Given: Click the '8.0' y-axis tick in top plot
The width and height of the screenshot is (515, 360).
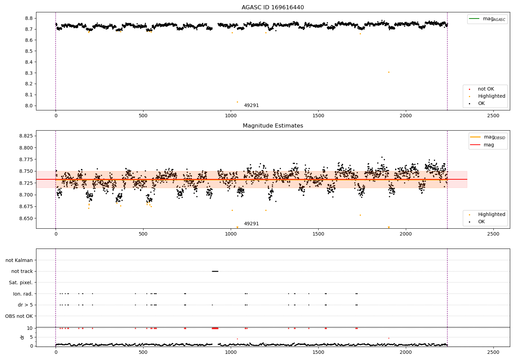Looking at the screenshot, I should [x=29, y=106].
